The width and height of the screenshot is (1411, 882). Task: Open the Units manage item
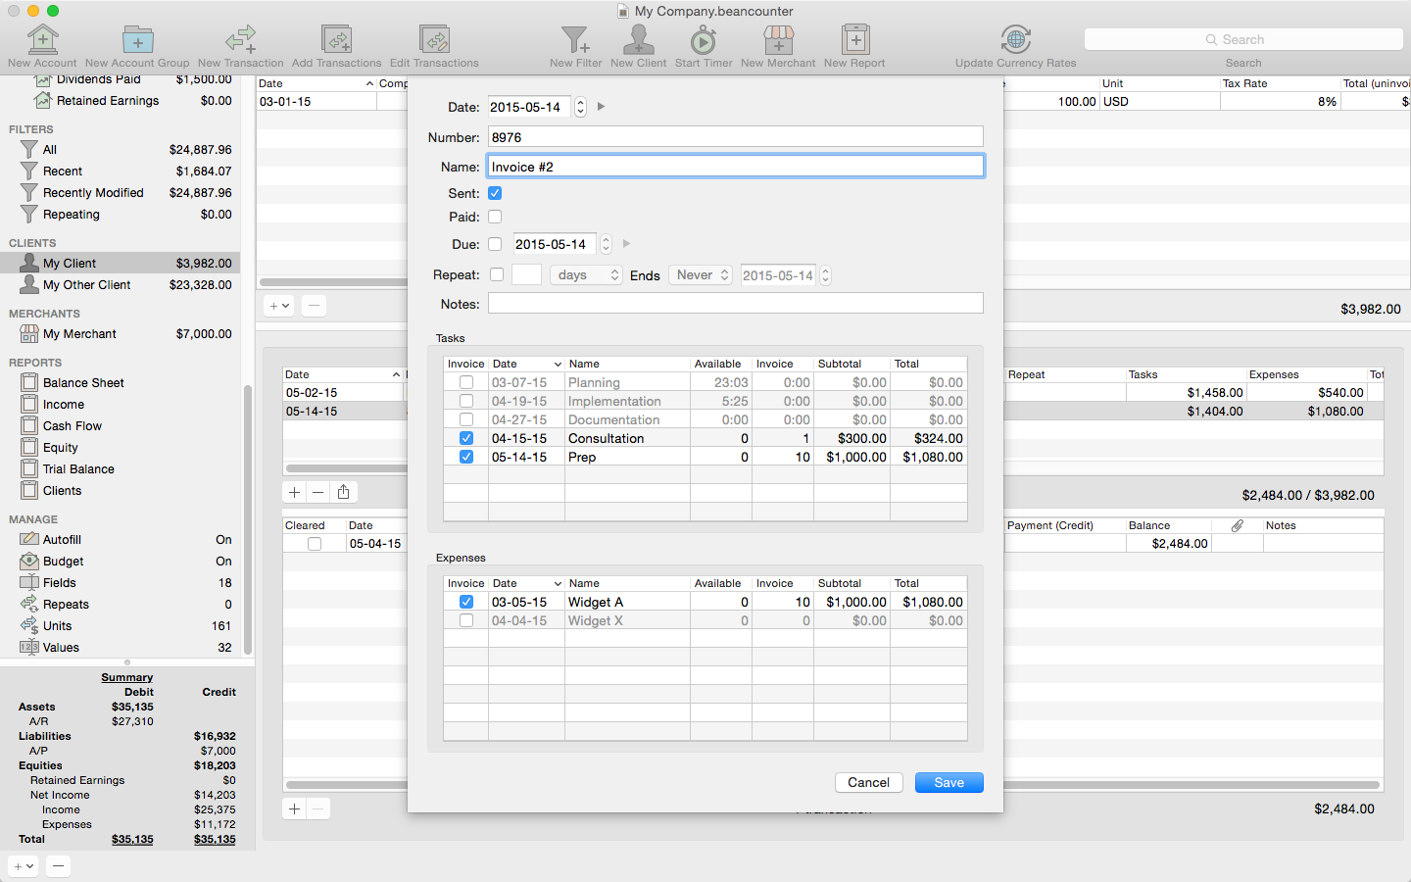coord(121,626)
